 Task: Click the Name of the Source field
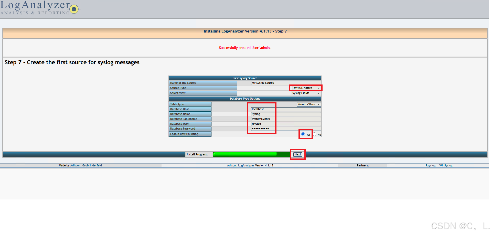click(x=286, y=83)
